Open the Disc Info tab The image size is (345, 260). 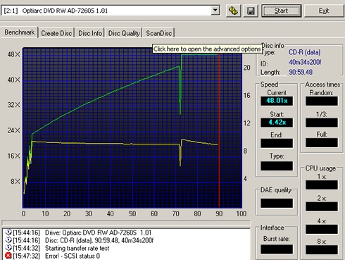[x=90, y=33]
